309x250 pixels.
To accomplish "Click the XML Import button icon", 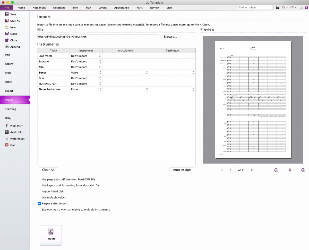I will pyautogui.click(x=51, y=231).
